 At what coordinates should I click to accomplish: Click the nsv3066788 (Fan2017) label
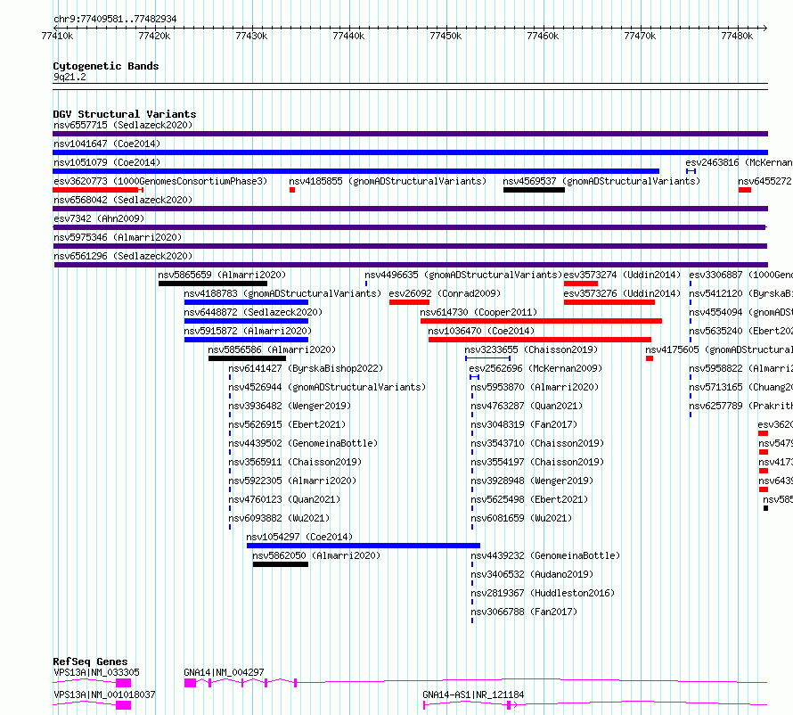coord(524,612)
